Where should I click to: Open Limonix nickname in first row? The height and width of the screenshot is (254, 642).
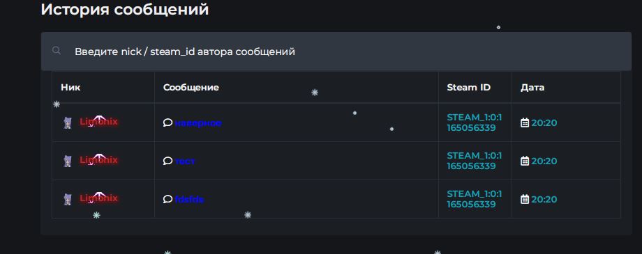[x=98, y=121]
